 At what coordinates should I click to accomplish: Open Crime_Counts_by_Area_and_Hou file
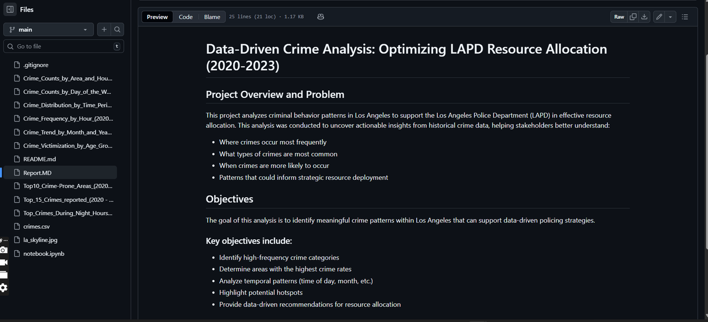tap(67, 78)
